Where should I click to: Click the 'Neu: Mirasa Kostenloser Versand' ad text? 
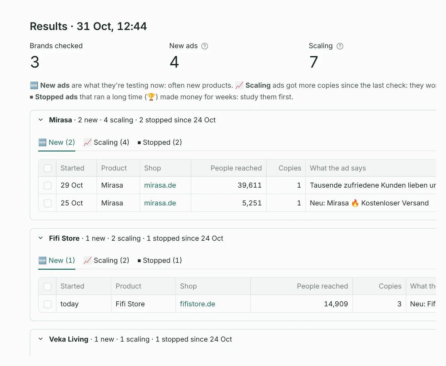point(369,203)
